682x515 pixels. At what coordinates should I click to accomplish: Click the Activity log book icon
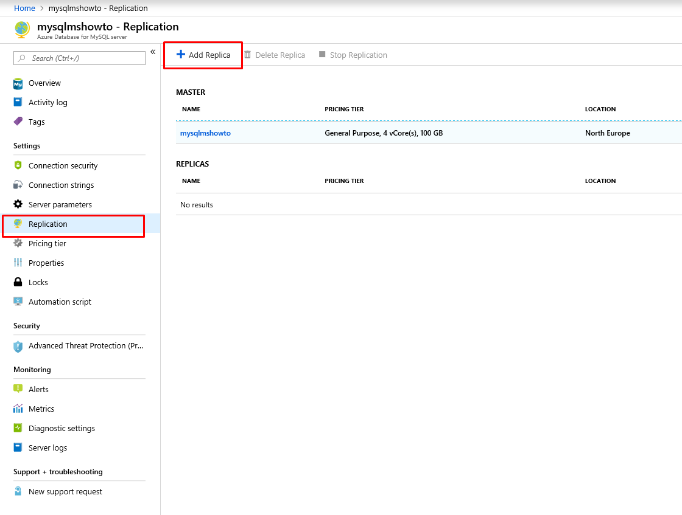[18, 102]
